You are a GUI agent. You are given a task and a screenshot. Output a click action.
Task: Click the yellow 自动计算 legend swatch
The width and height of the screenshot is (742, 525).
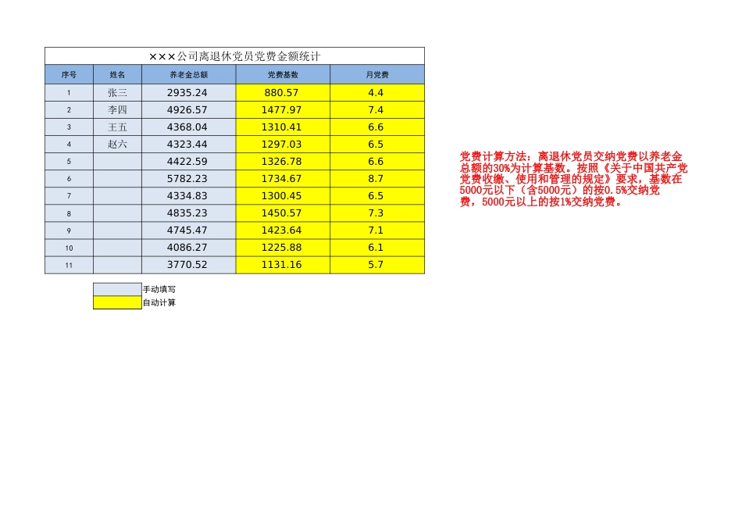113,301
